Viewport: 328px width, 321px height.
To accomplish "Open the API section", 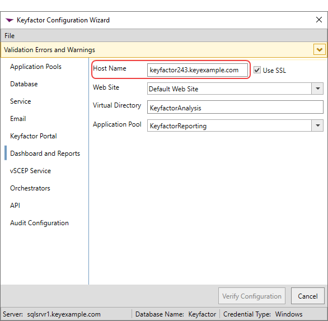I will pyautogui.click(x=15, y=206).
